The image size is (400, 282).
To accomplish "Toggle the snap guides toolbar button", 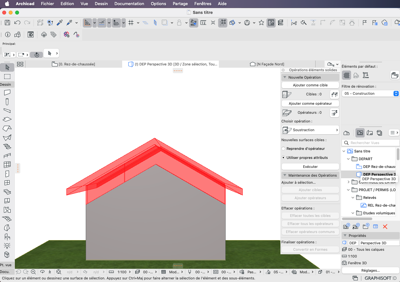I will pyautogui.click(x=102, y=23).
